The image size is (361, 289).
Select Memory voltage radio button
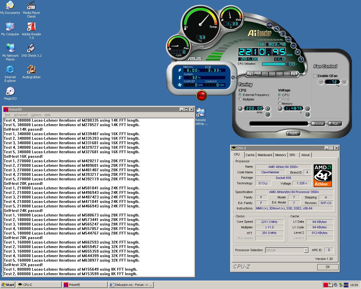pyautogui.click(x=280, y=104)
